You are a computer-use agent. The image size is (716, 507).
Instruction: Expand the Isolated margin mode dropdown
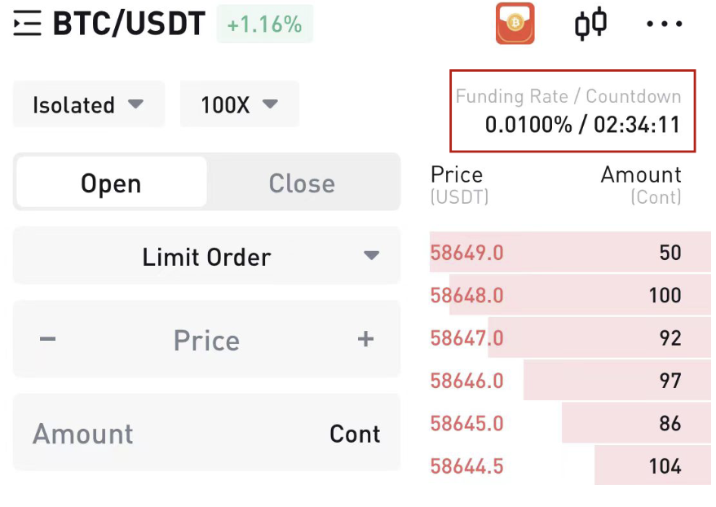click(89, 104)
